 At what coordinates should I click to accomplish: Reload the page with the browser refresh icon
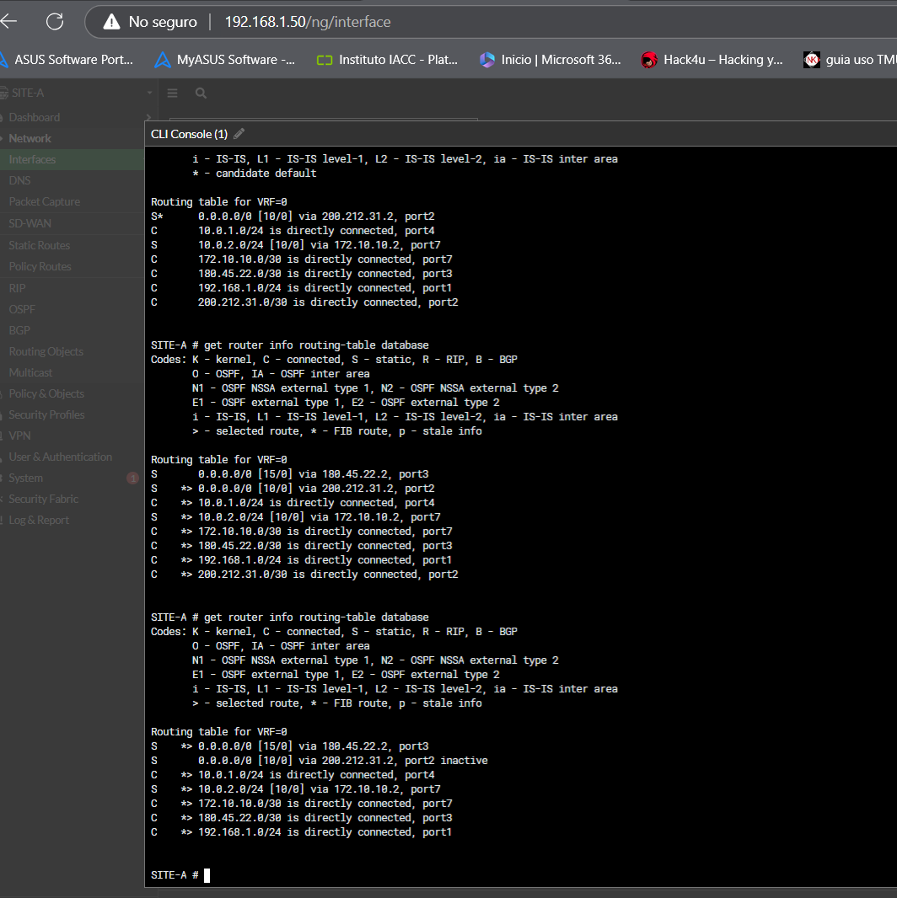coord(55,22)
